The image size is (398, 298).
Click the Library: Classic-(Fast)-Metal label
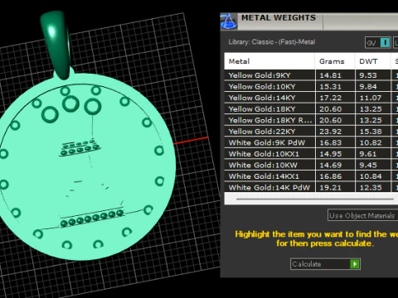272,42
